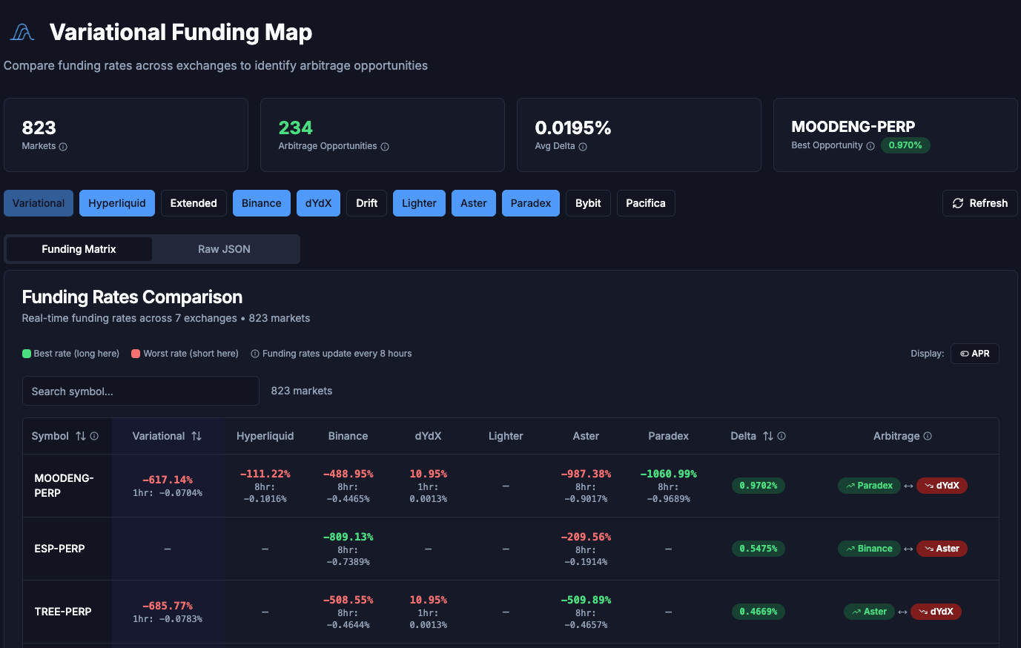Click the 234 Arbitrage Opportunities count
Image resolution: width=1021 pixels, height=648 pixels.
click(296, 128)
